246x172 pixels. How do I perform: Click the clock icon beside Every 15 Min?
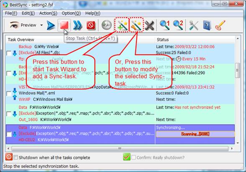(x=179, y=59)
